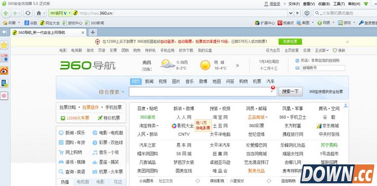377x186 pixels.
Task: Open the 查看(V) menu
Action: click(309, 4)
